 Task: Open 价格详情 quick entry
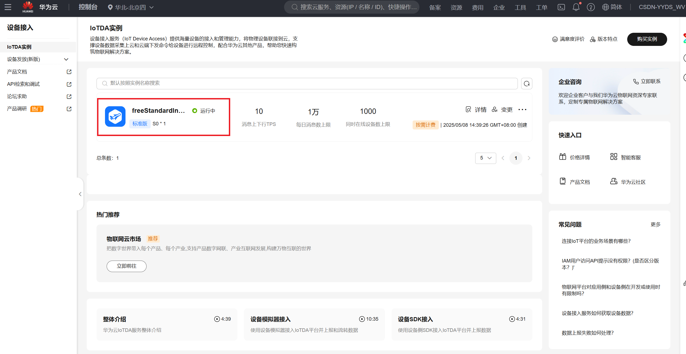click(574, 157)
